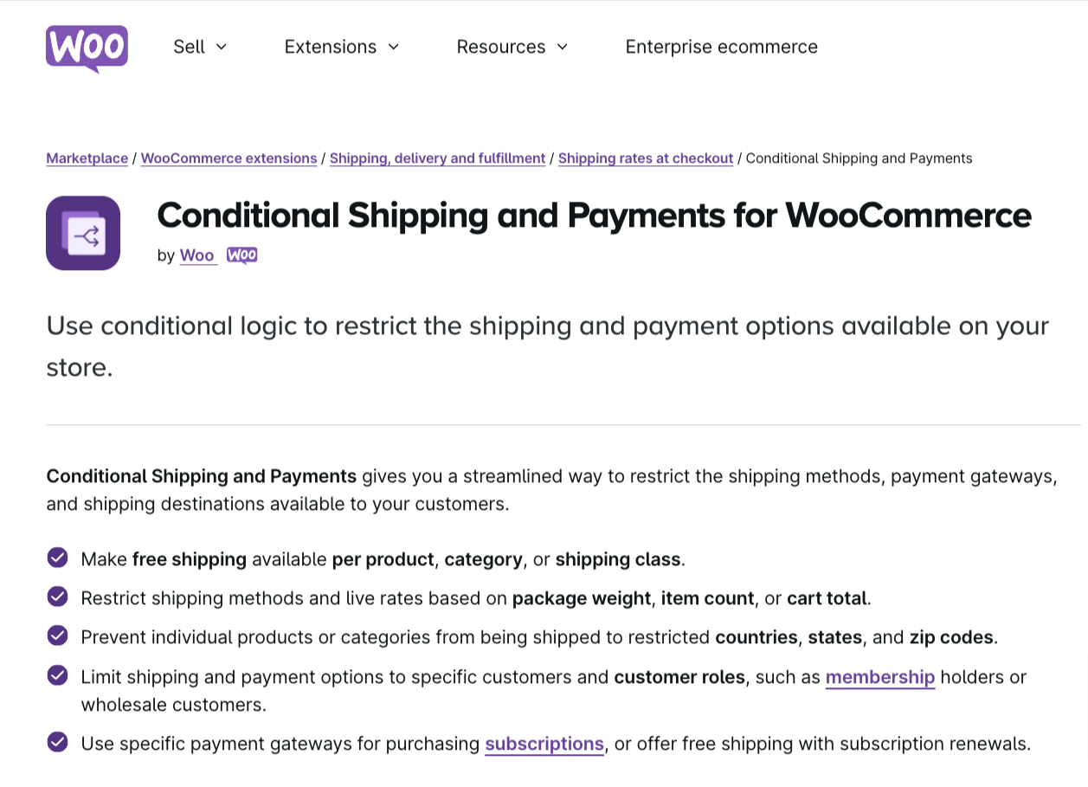Image resolution: width=1088 pixels, height=787 pixels.
Task: Open Enterprise ecommerce menu item
Action: point(721,47)
